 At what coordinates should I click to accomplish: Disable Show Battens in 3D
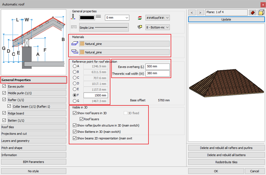click(75, 132)
